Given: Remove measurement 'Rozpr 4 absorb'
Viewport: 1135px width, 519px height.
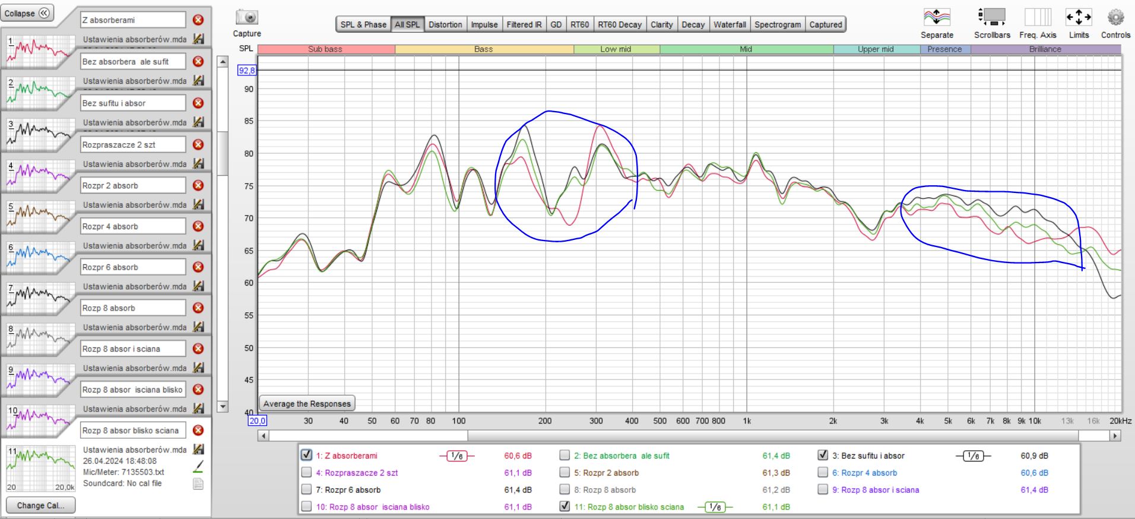Looking at the screenshot, I should 198,226.
